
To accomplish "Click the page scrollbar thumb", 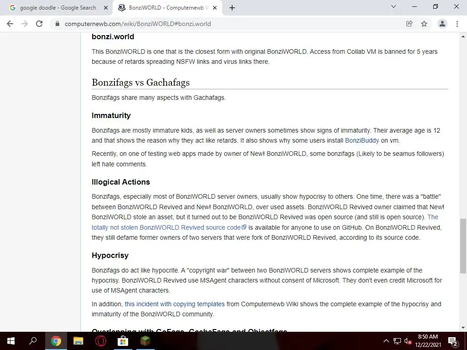I will [463, 246].
